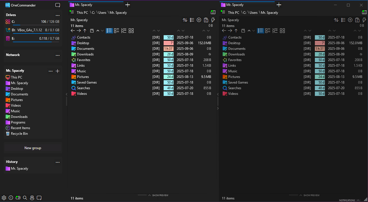Switch right pane to thumbnail grid view
Screen dimensions: 368x202
282,31
